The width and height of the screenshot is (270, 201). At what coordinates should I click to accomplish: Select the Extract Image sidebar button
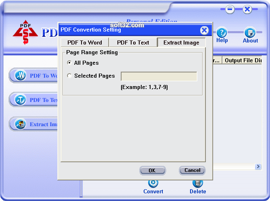pyautogui.click(x=33, y=124)
